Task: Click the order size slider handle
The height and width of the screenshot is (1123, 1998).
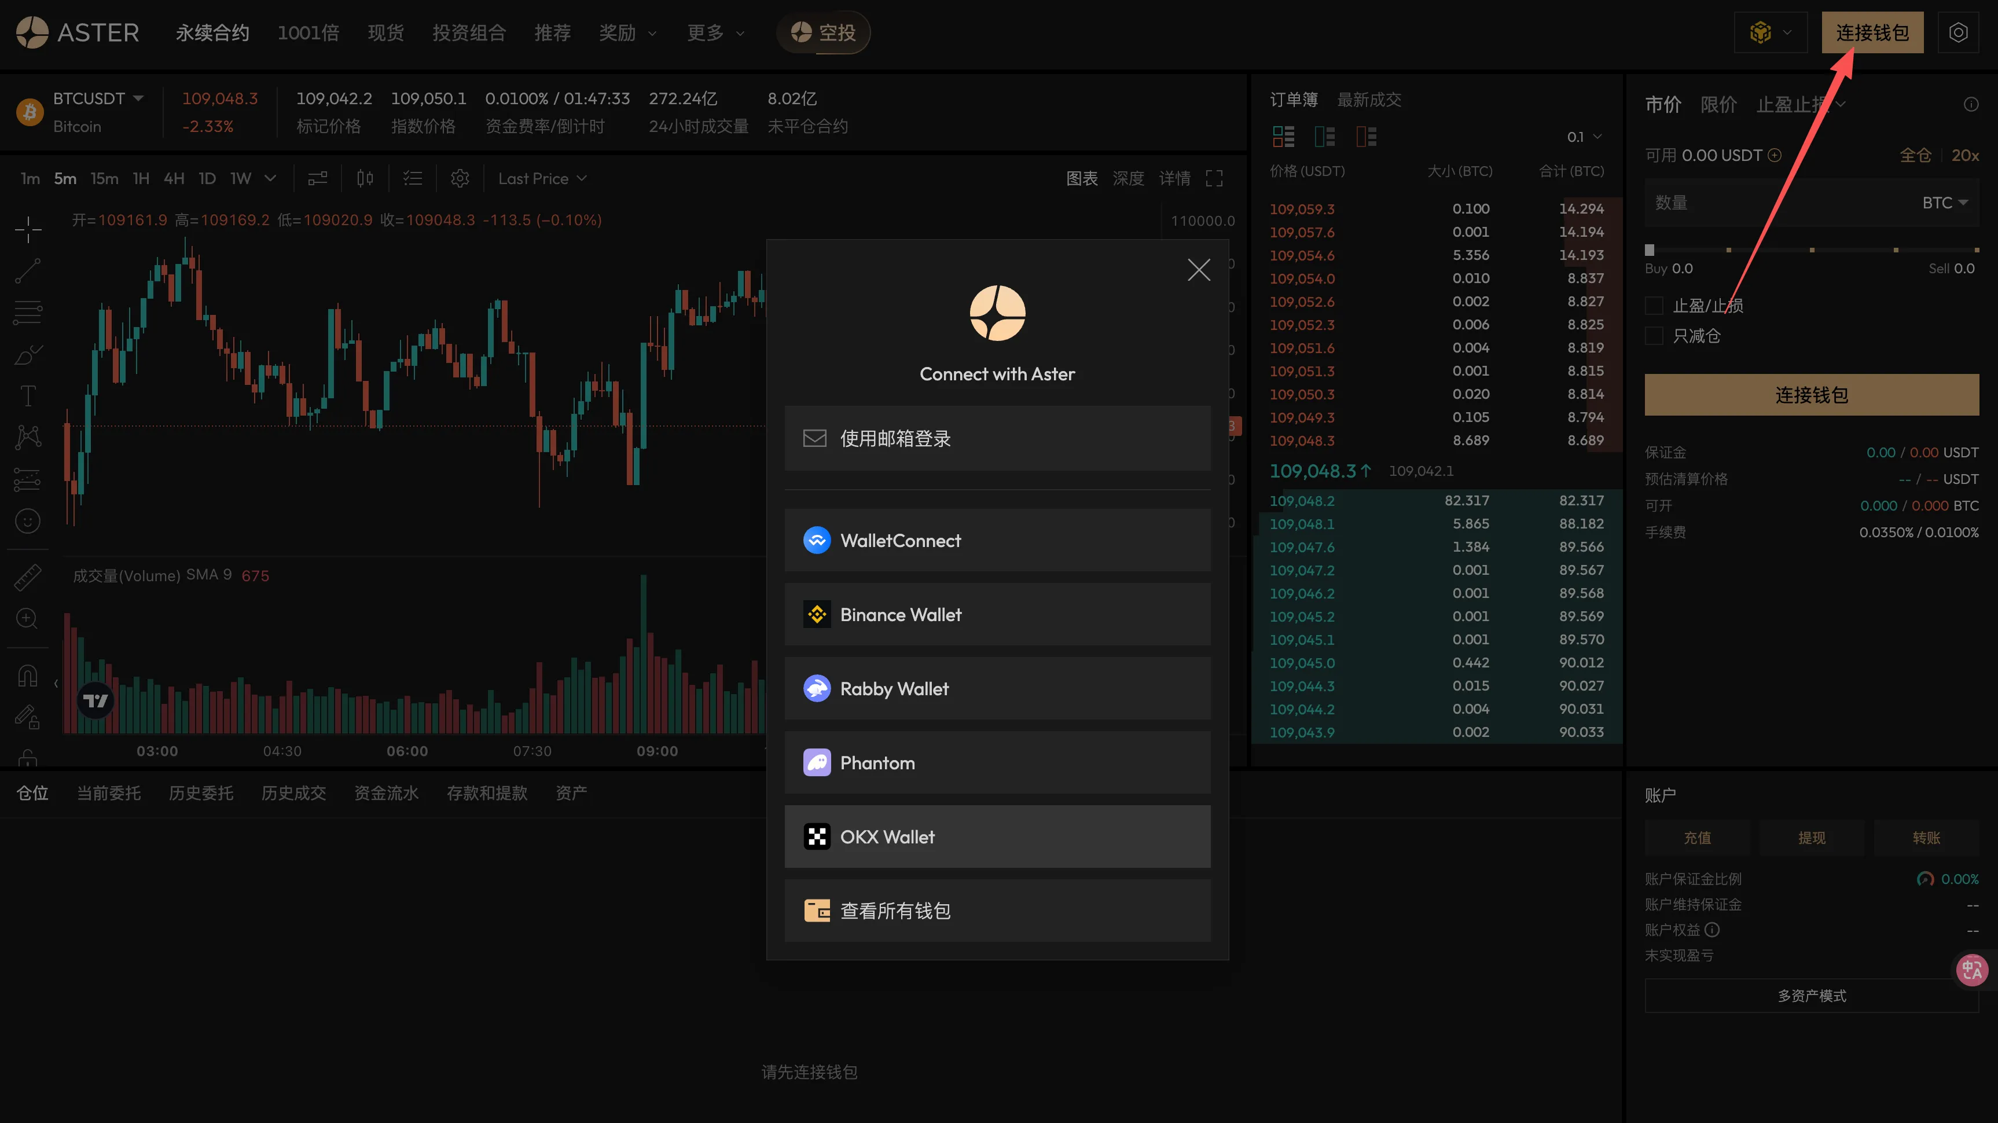Action: [1650, 249]
